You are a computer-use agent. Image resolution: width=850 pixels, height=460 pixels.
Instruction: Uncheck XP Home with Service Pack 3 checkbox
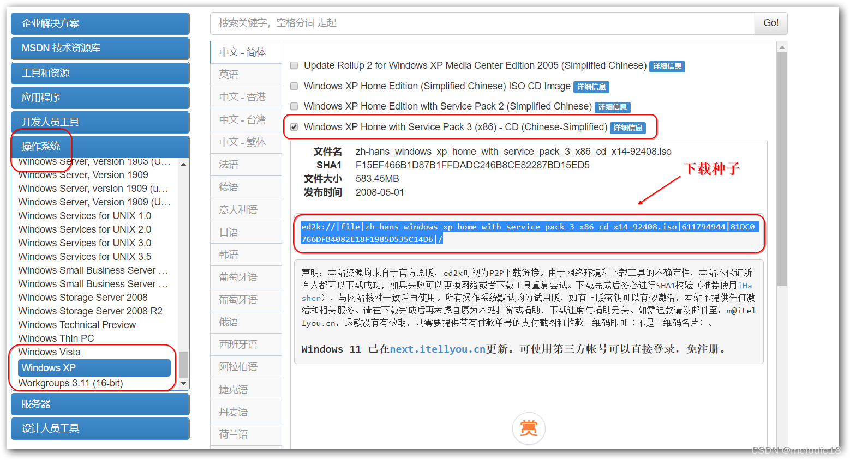[x=294, y=127]
